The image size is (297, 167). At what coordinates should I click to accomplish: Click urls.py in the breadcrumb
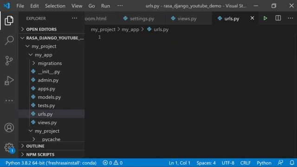[161, 30]
